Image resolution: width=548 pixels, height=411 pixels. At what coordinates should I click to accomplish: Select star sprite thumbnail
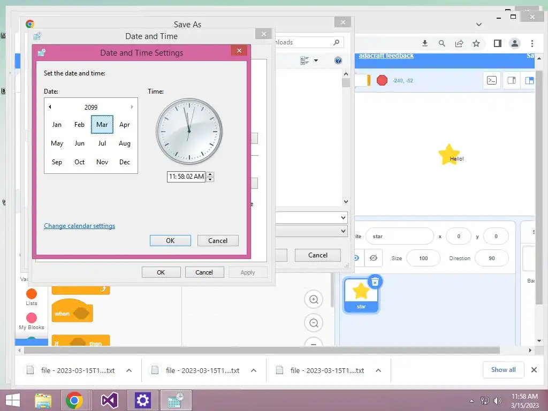pyautogui.click(x=361, y=295)
